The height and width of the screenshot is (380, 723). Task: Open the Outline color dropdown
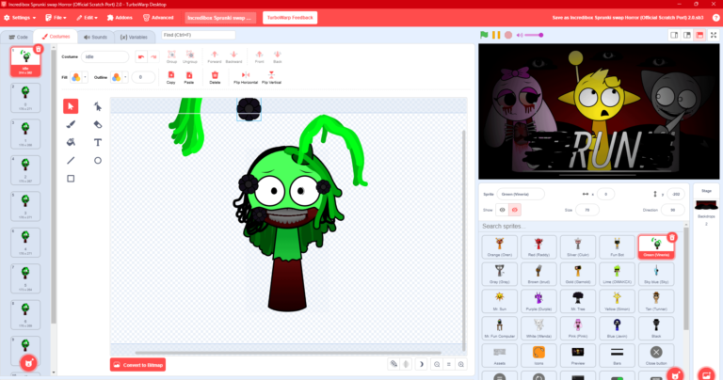pos(125,77)
